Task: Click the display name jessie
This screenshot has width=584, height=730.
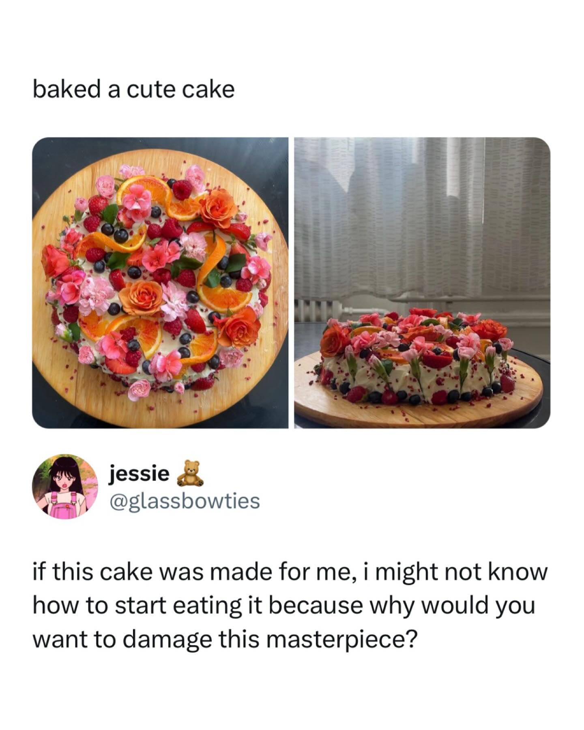Action: pyautogui.click(x=138, y=473)
